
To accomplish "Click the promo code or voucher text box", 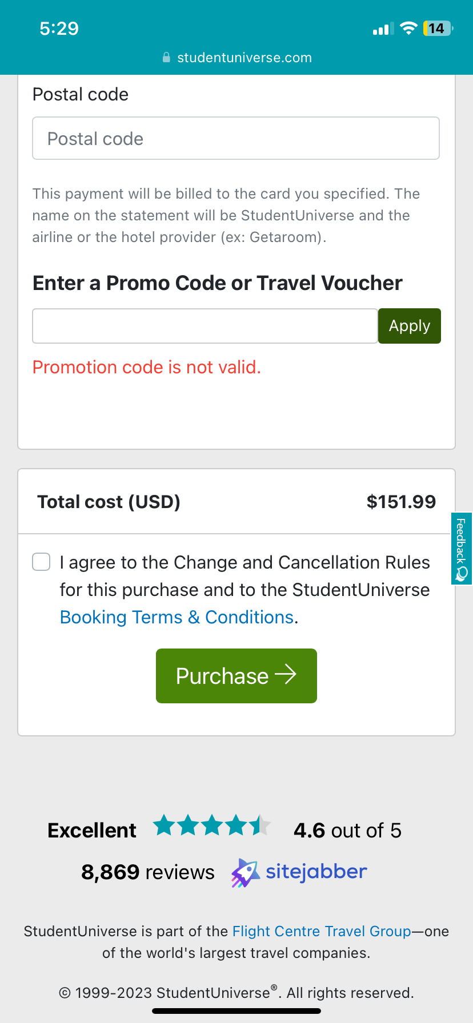I will coord(205,326).
